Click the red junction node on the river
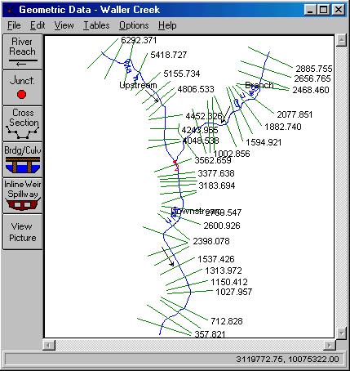350x371 pixels. (175, 162)
